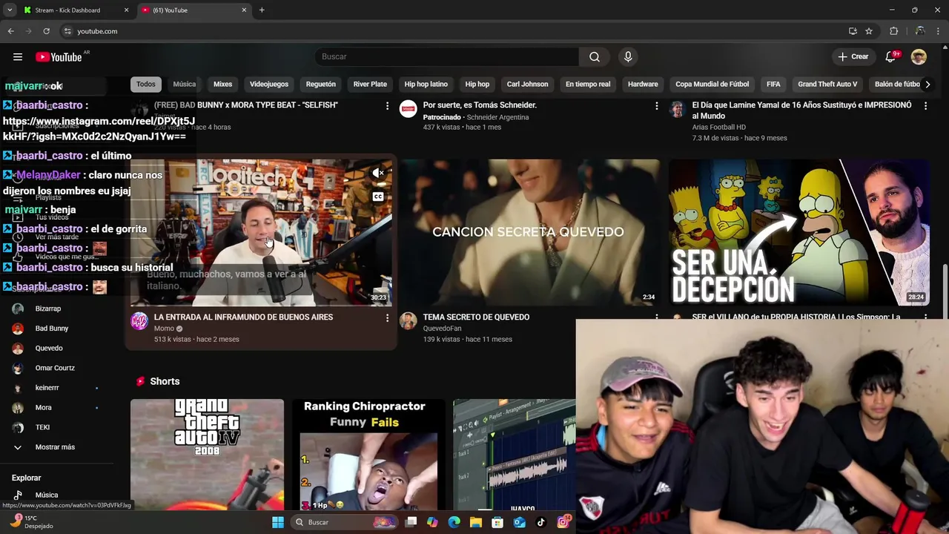Click the QuevedoFan channel avatar
Image resolution: width=949 pixels, height=534 pixels.
[x=409, y=321]
